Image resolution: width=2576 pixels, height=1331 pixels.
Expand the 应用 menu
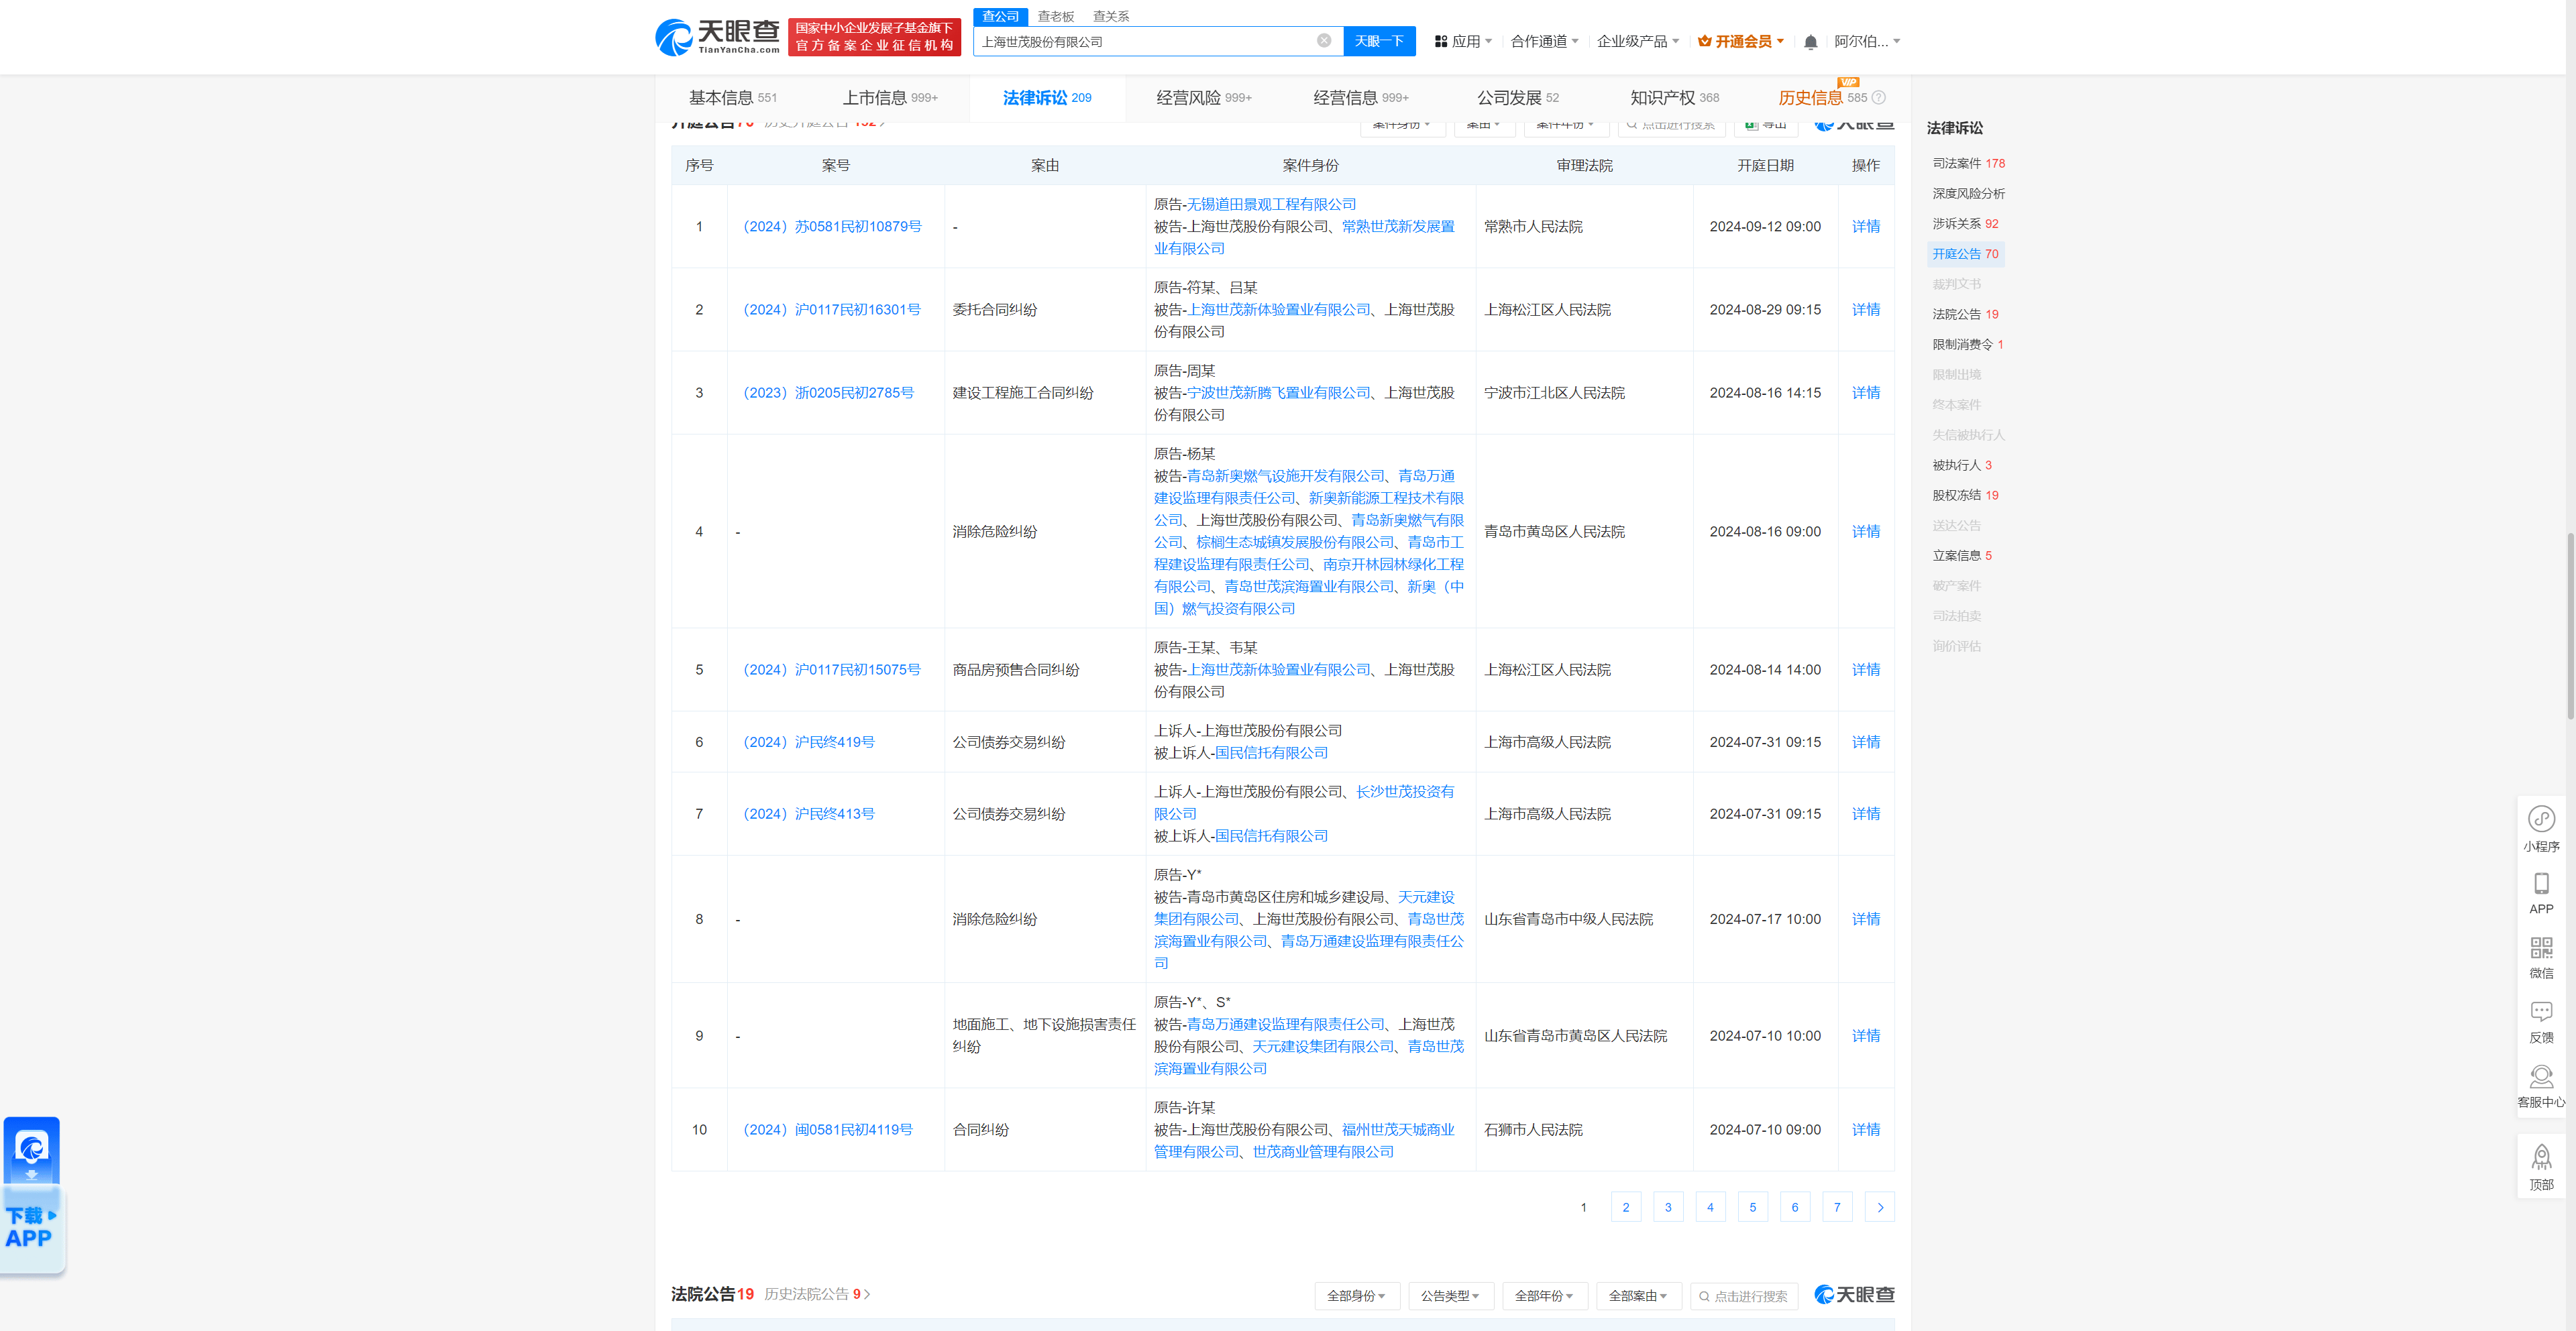[1463, 42]
